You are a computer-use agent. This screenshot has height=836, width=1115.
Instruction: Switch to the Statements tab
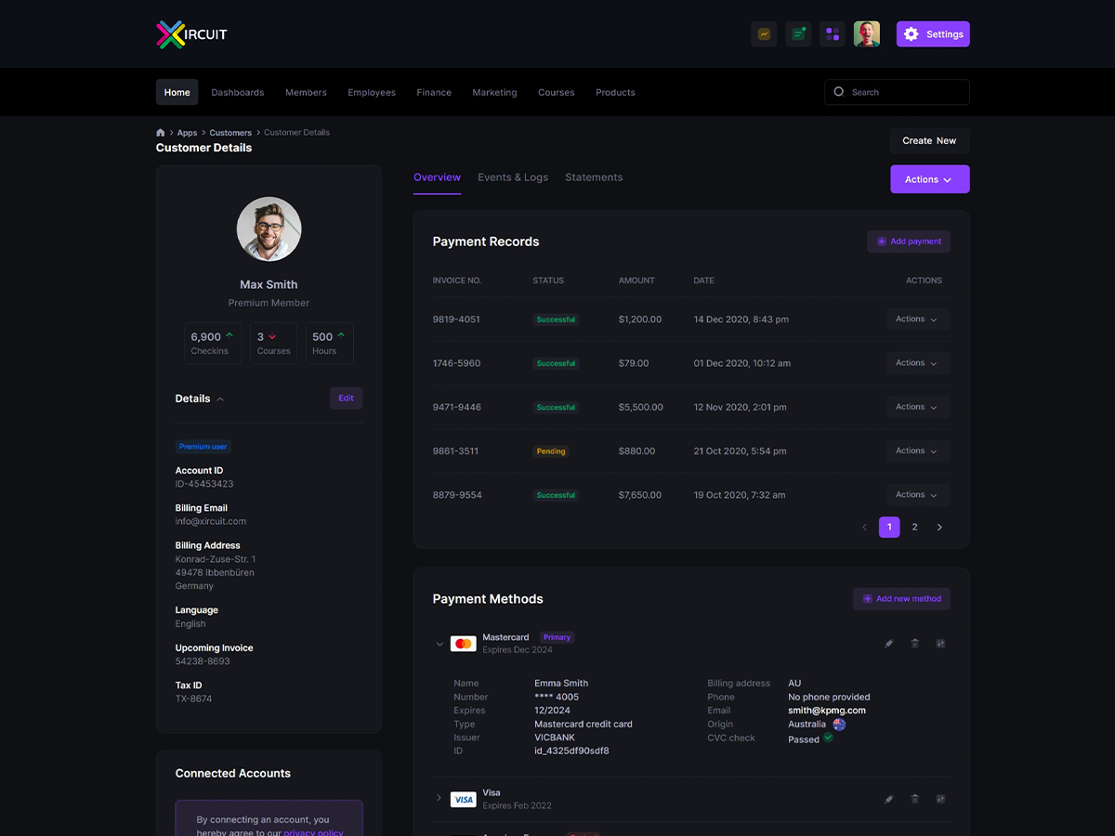(594, 177)
